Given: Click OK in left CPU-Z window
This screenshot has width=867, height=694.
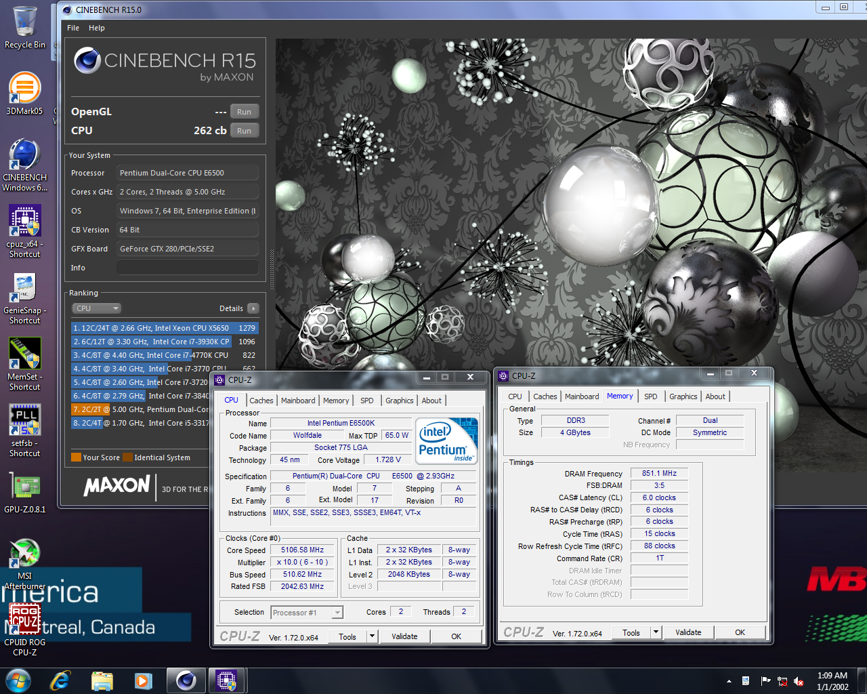Looking at the screenshot, I should point(457,636).
